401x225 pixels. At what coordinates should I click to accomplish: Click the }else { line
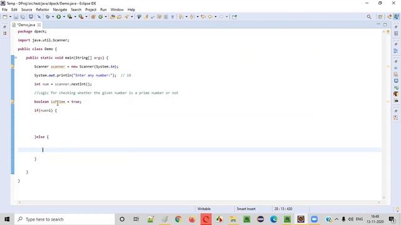(41, 137)
